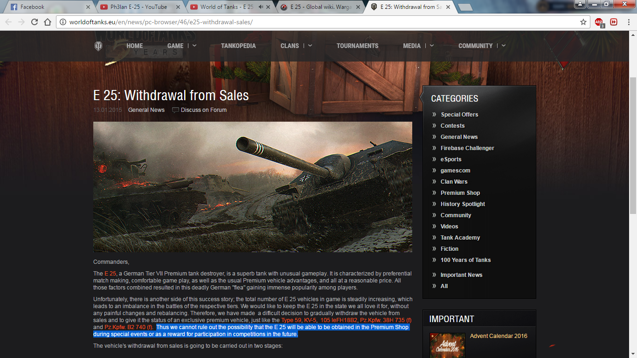The width and height of the screenshot is (637, 358).
Task: Select Firebase Challenger category
Action: (x=467, y=148)
